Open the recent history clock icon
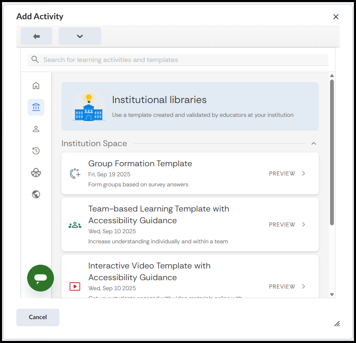The image size is (356, 343). pyautogui.click(x=36, y=151)
